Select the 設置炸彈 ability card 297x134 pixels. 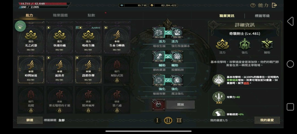pos(88,70)
